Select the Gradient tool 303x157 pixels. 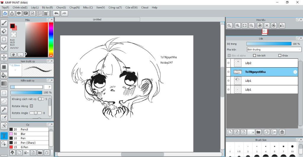pyautogui.click(x=4, y=84)
